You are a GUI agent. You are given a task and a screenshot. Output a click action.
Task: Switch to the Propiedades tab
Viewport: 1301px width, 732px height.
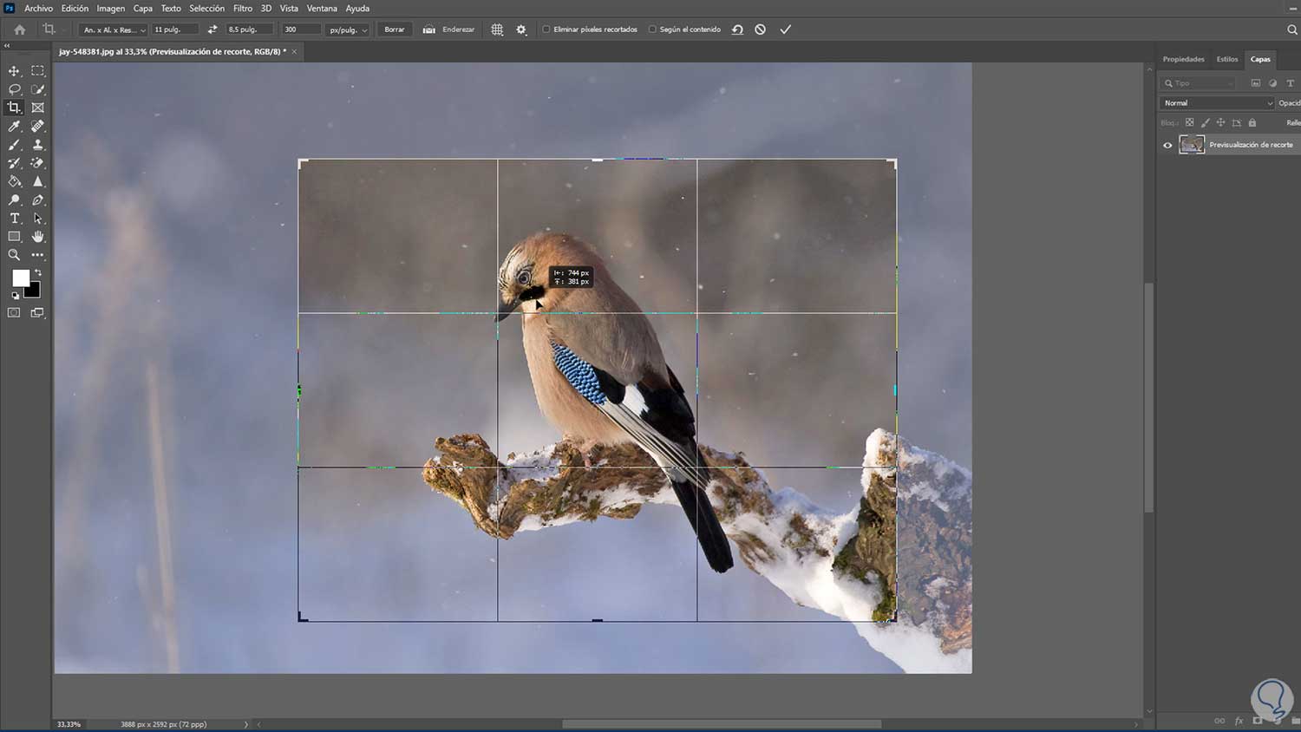click(x=1183, y=59)
